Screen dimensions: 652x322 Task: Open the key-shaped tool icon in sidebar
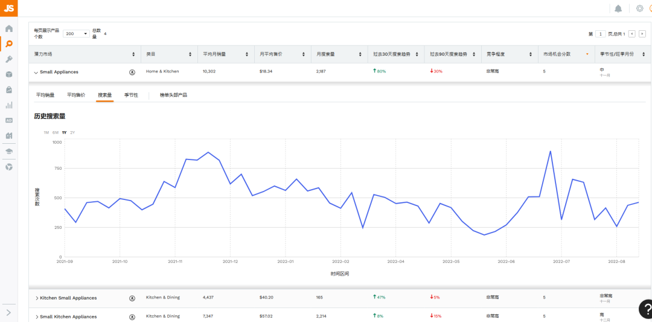[8, 59]
